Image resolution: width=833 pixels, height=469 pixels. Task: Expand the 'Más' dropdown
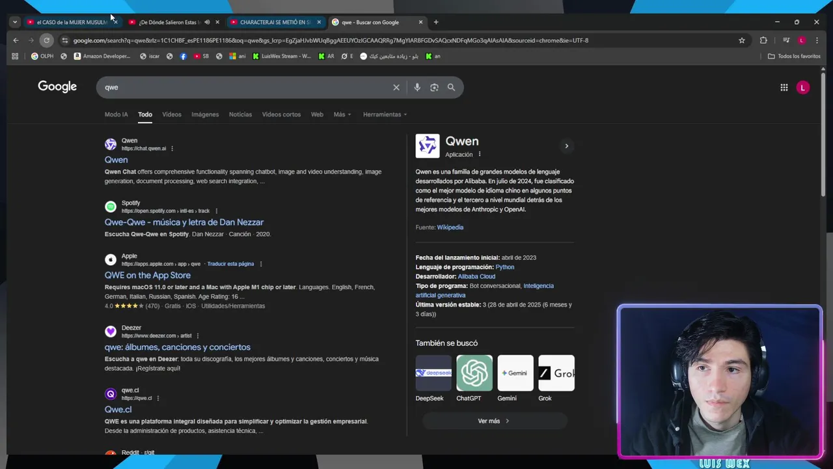tap(342, 115)
